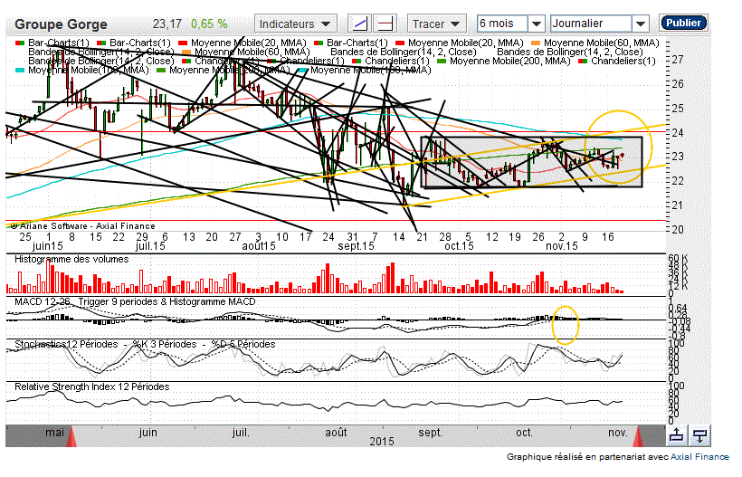Screen dimensions: 742x477
Task: Click the Relative Strength Index panel title
Action: (91, 386)
